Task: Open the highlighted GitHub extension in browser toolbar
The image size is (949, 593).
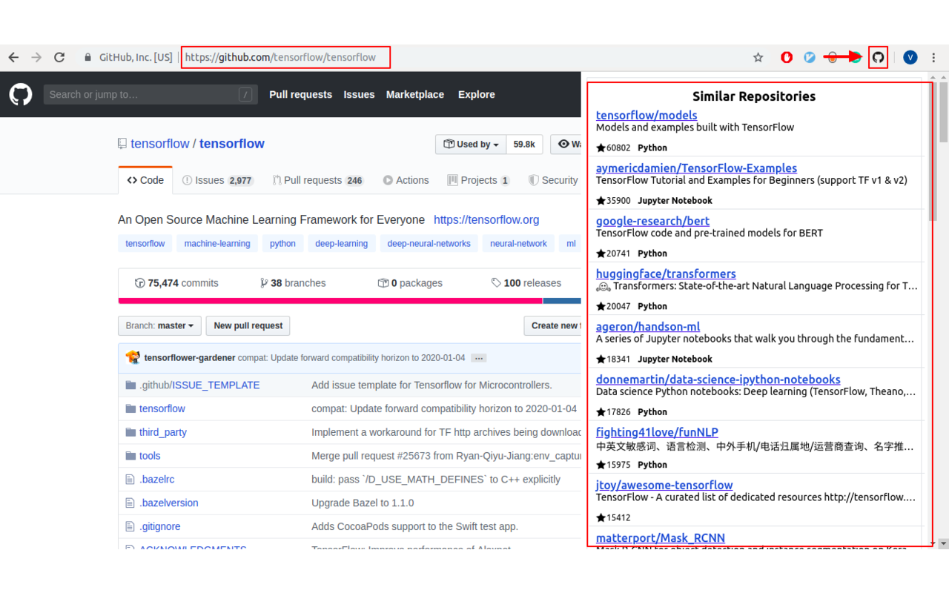Action: (x=878, y=57)
